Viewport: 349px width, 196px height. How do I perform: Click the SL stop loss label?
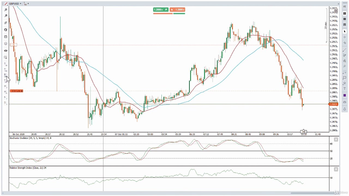point(13,45)
